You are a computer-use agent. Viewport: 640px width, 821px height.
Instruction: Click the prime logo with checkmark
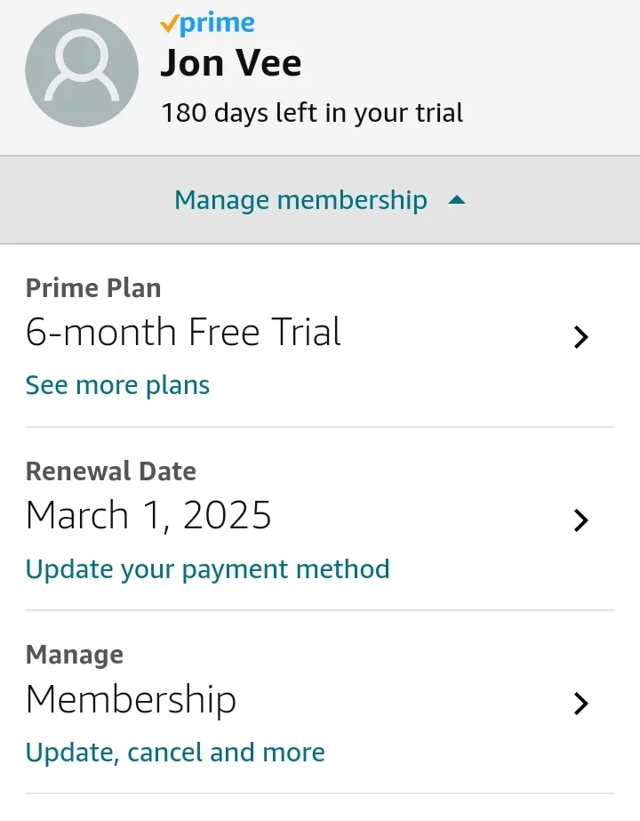tap(207, 23)
